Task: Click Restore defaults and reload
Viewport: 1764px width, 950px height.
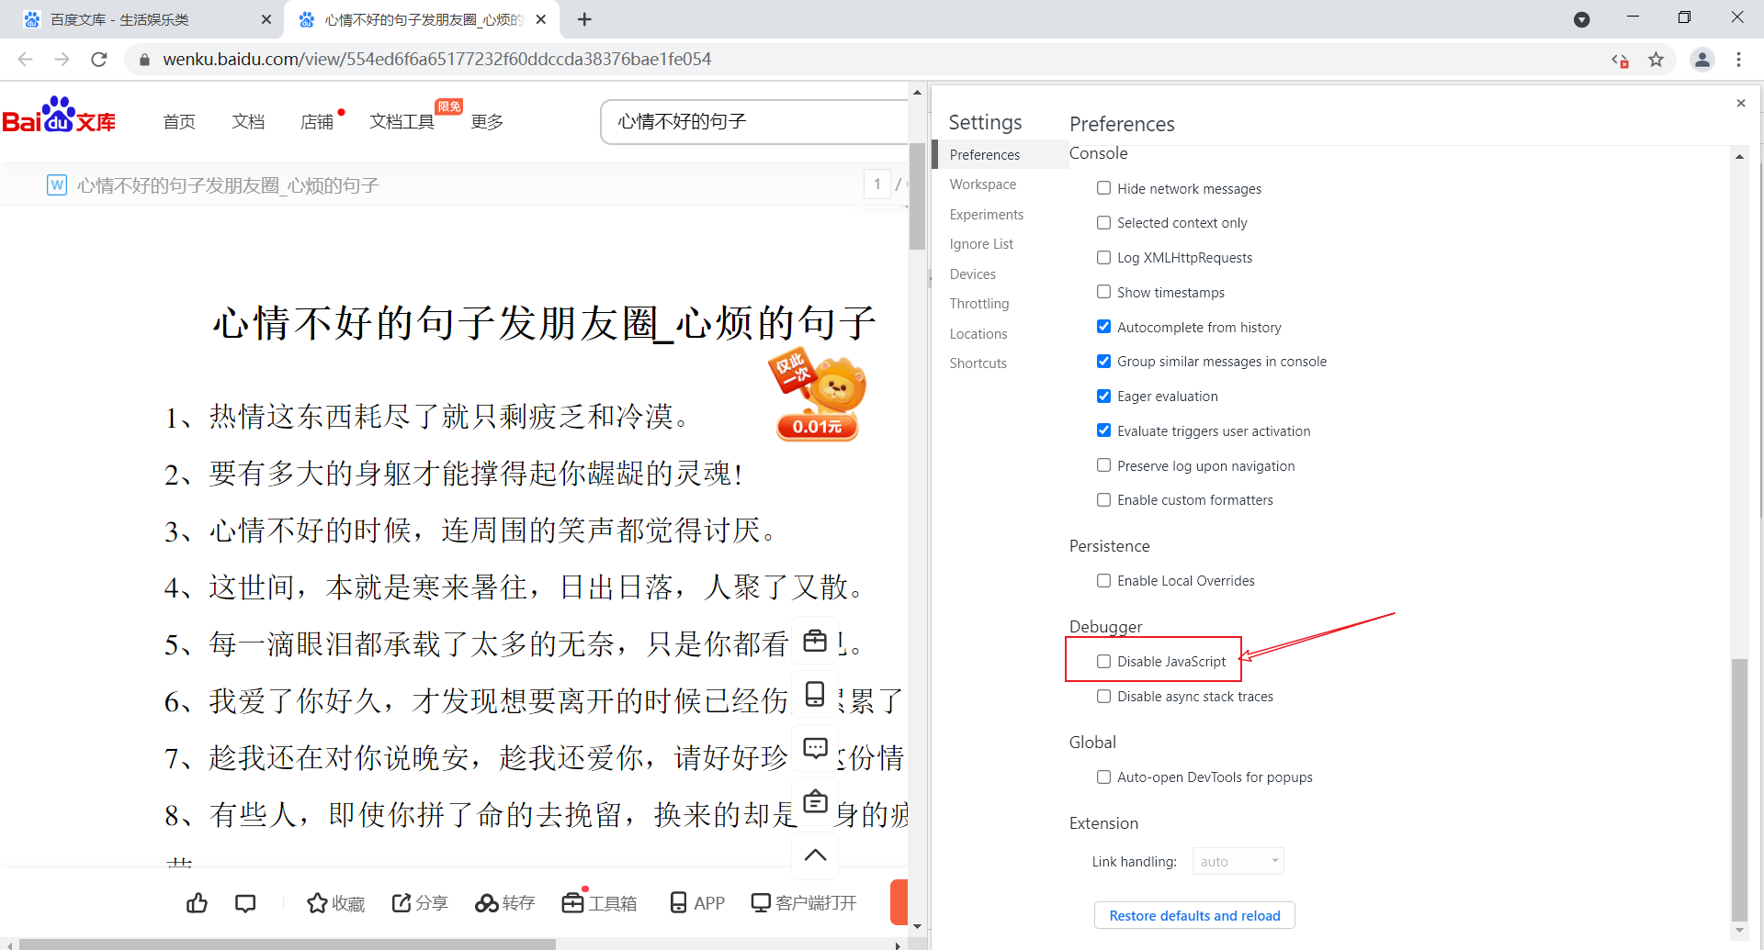Action: pyautogui.click(x=1193, y=915)
